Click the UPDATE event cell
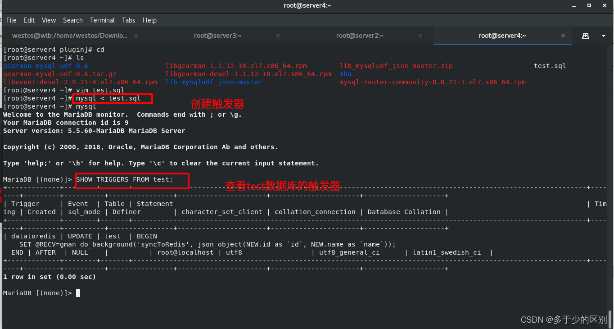Image resolution: width=614 pixels, height=329 pixels. click(80, 236)
